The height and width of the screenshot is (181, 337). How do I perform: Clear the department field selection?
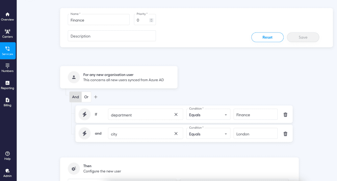click(x=176, y=115)
